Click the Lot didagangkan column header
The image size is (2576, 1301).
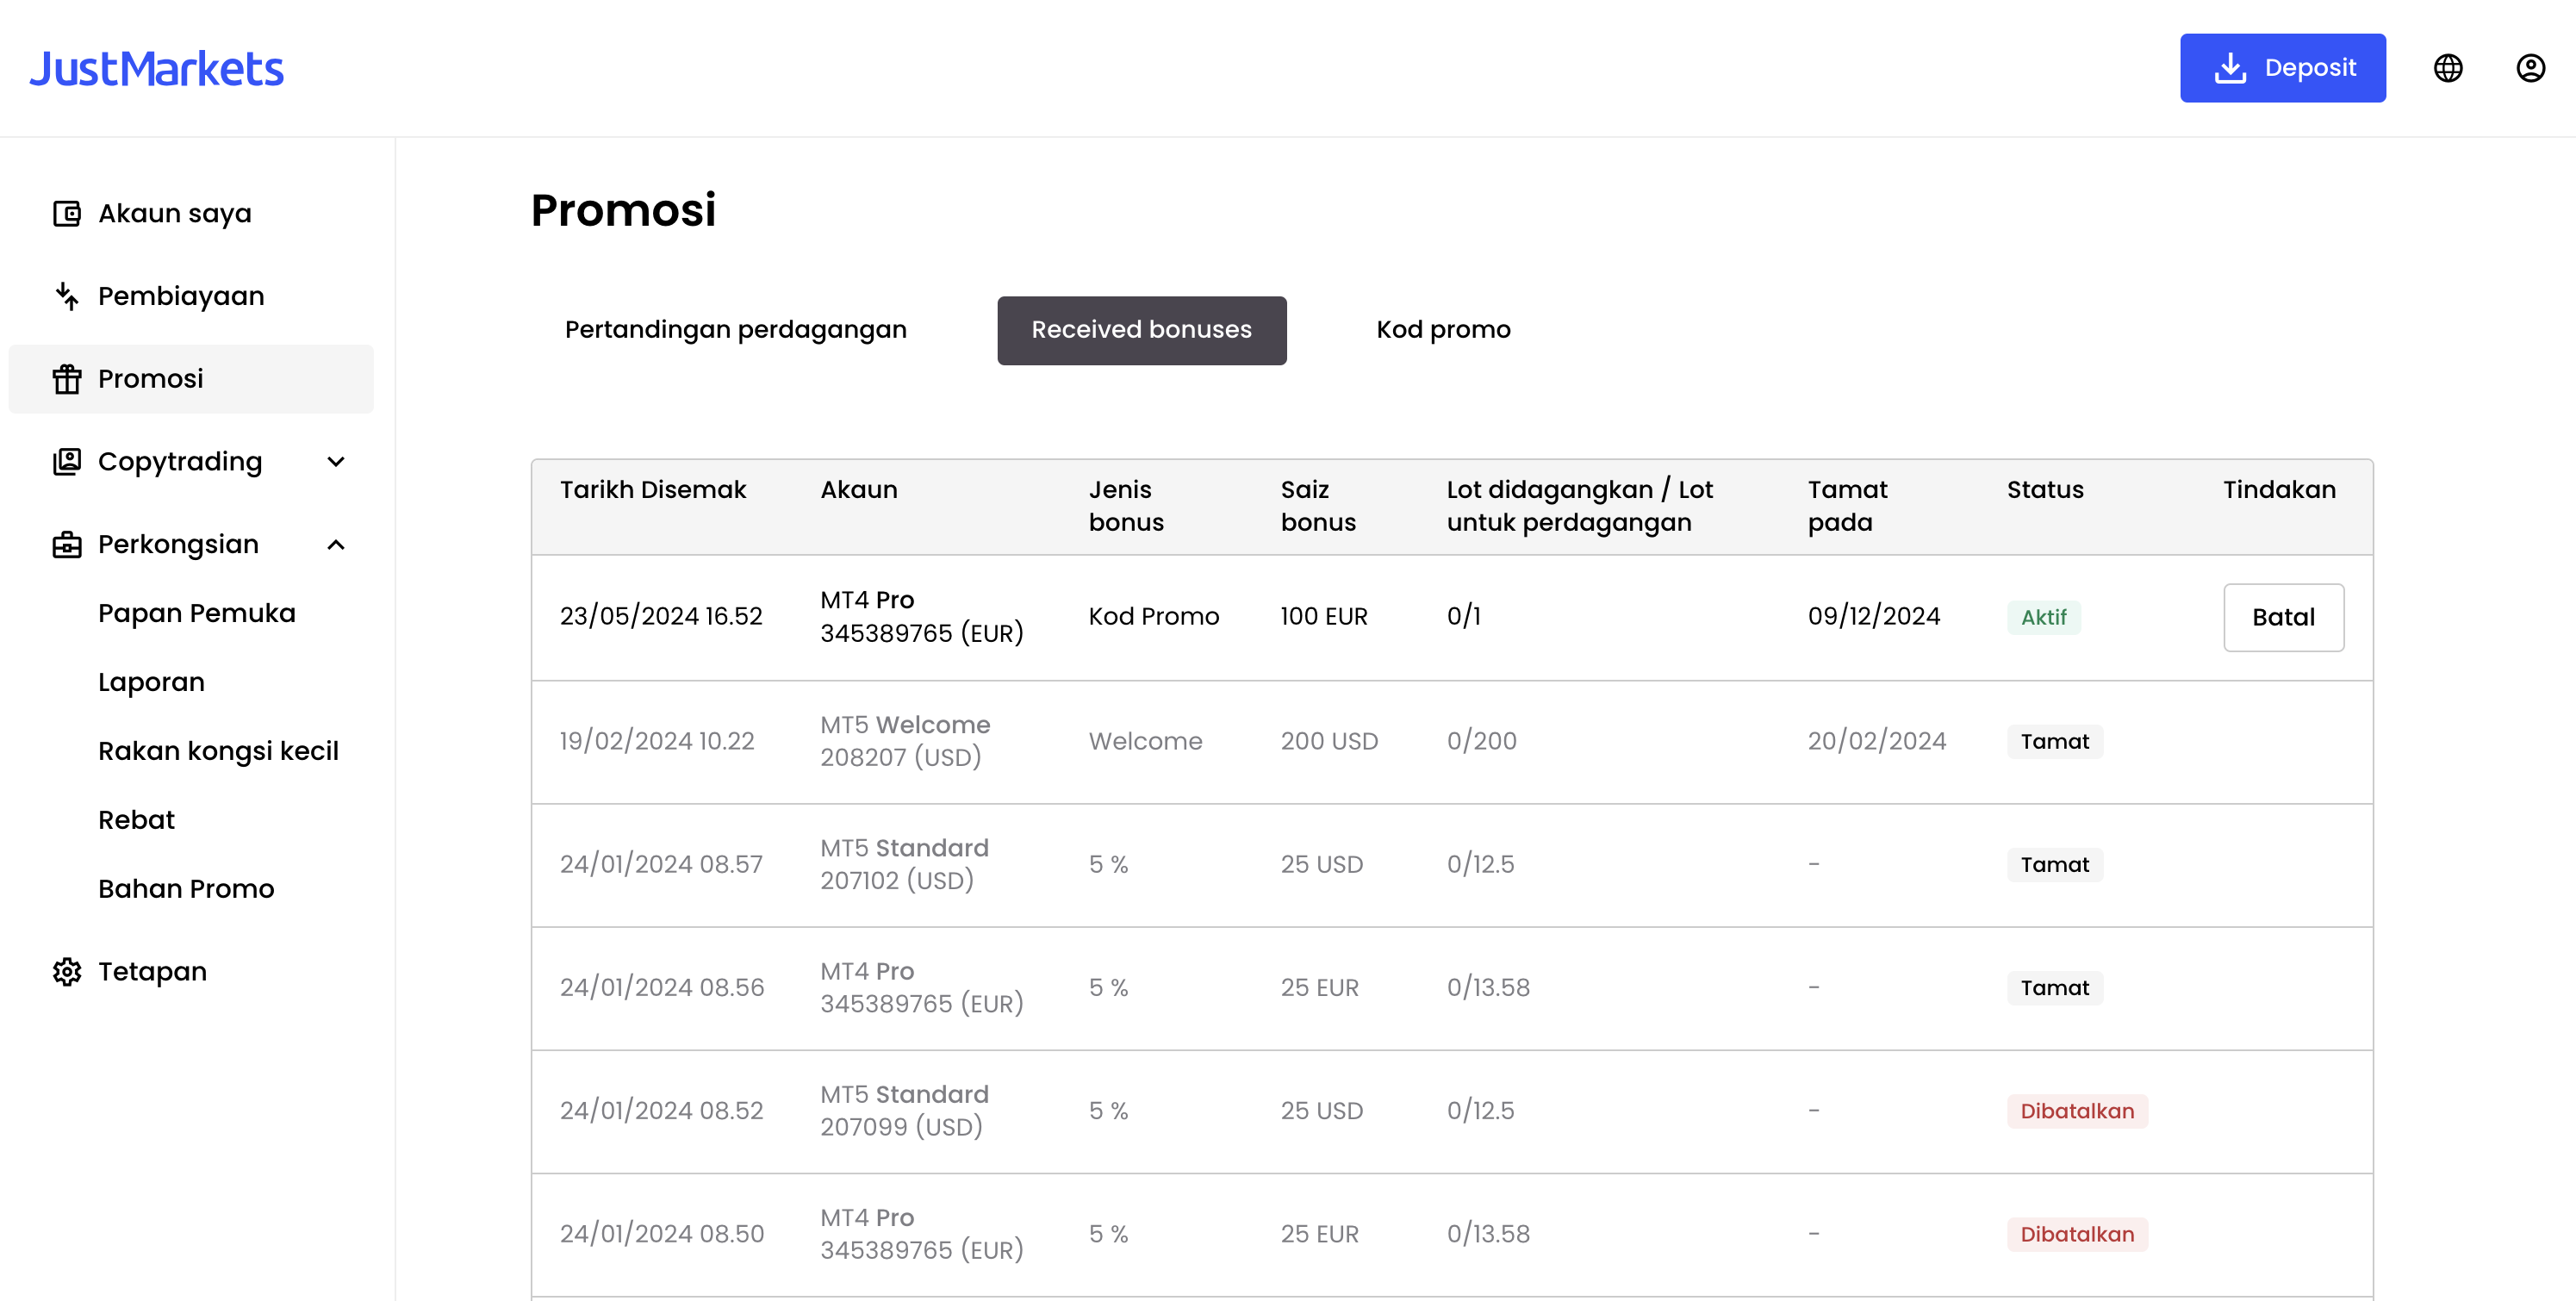pos(1579,506)
